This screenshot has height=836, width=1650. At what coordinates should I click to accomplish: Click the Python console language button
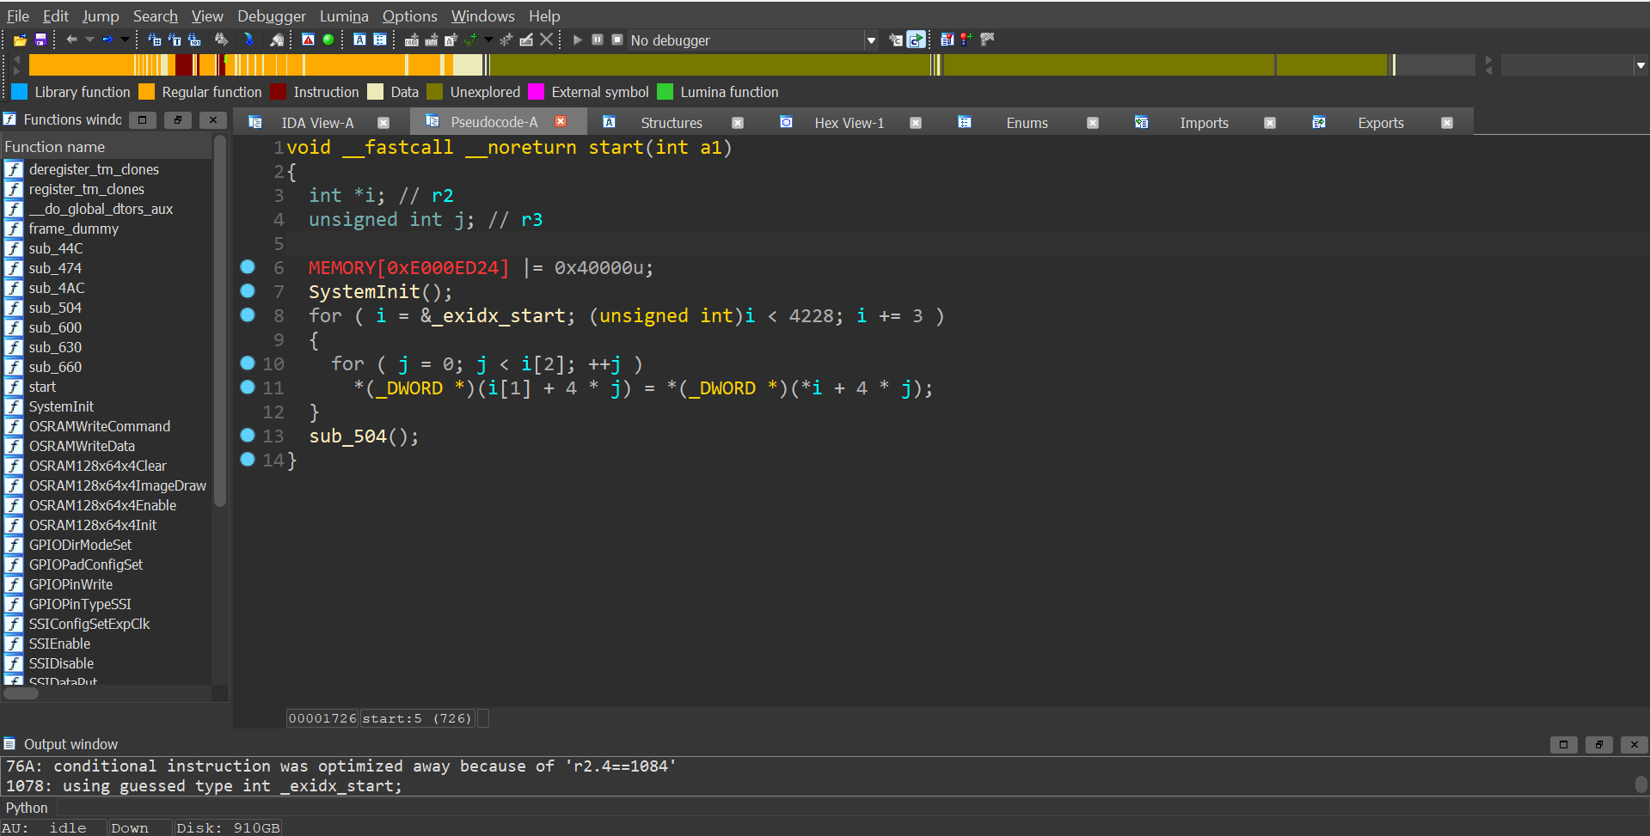tap(28, 808)
